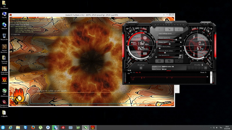Click the down arrow of monitoring graph scrollbar
This screenshot has width=232, height=130.
(211, 82)
